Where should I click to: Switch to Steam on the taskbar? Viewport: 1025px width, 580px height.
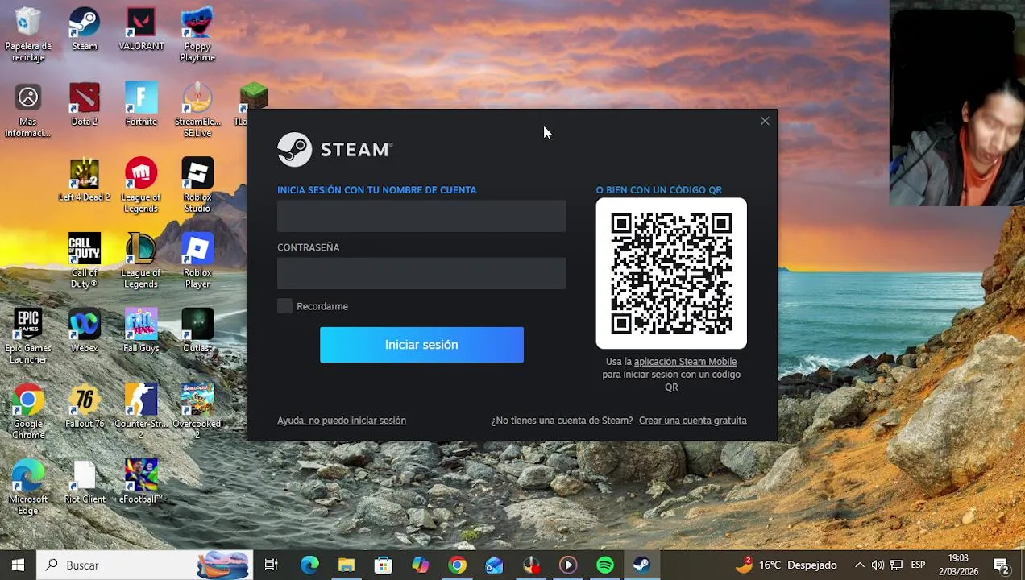[642, 565]
